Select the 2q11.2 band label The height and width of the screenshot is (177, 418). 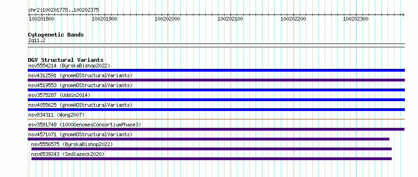tap(37, 40)
